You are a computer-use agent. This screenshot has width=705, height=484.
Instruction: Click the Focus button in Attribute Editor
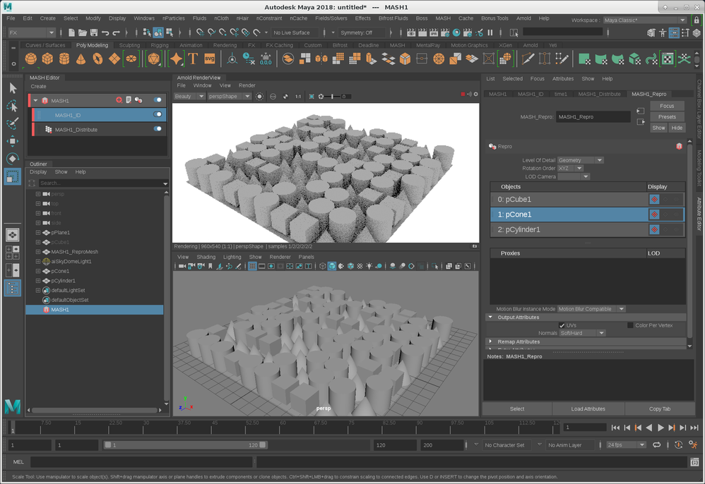point(667,106)
